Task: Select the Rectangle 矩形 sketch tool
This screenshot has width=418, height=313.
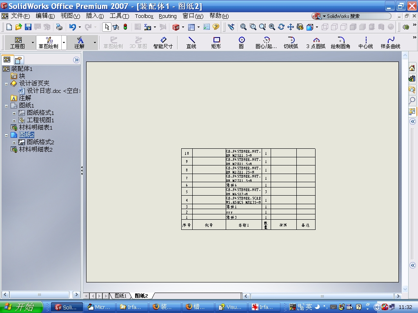Action: 216,42
